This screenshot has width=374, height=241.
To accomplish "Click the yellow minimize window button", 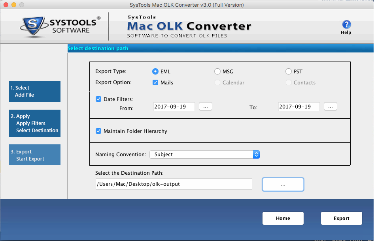I will (14, 5).
